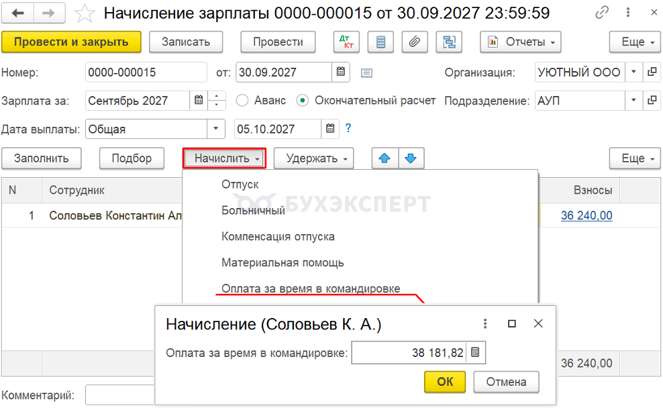
Task: Open calendar for payment date 05.10.2027
Action: coord(330,129)
